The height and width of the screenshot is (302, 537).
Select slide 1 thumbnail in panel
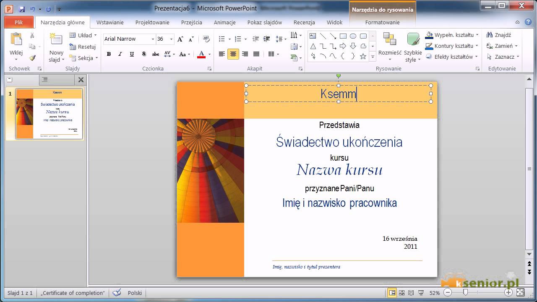tap(49, 114)
